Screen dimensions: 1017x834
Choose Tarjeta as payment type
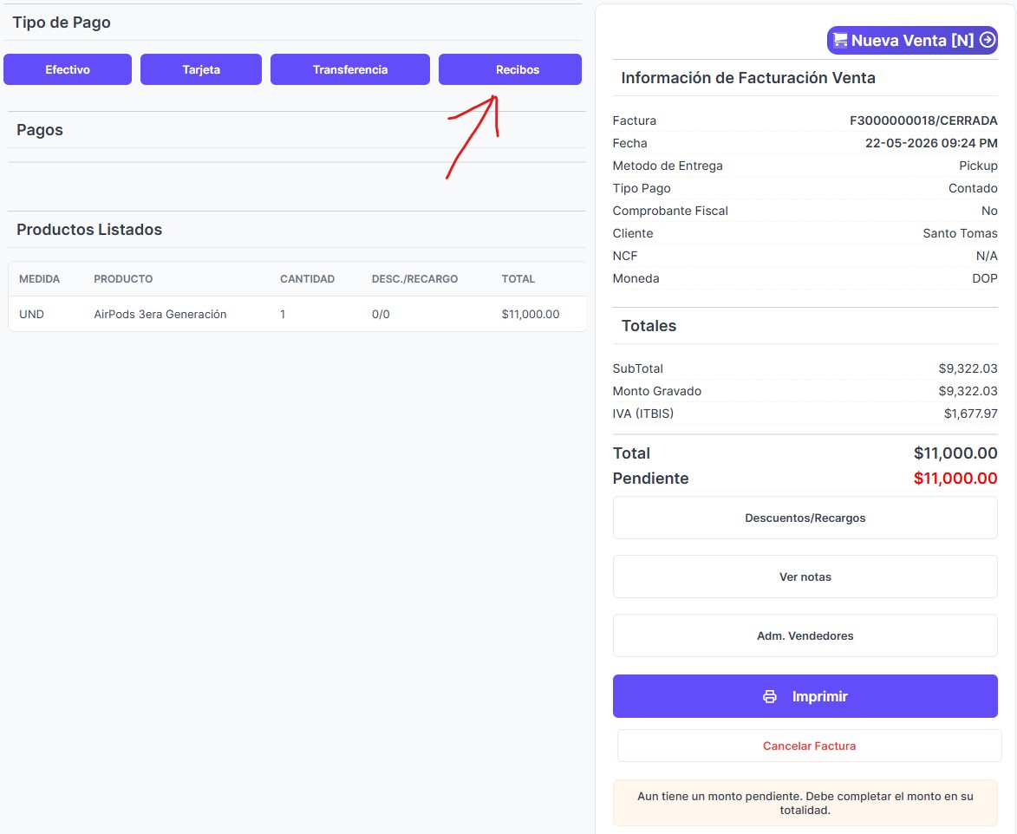coord(201,69)
